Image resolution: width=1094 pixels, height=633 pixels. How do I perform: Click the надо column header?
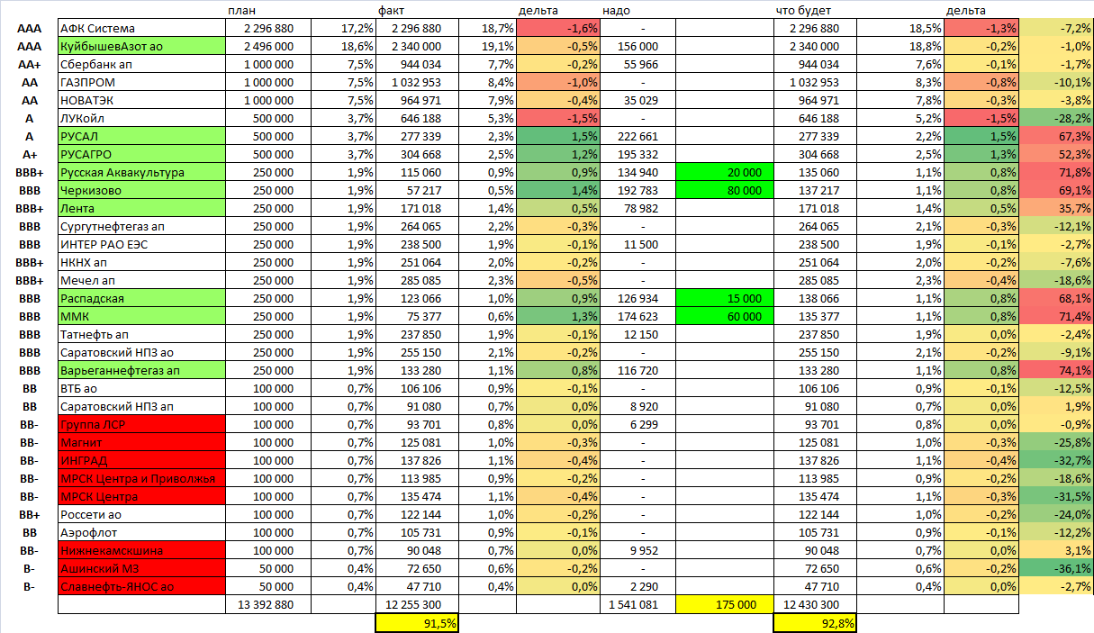pos(615,10)
